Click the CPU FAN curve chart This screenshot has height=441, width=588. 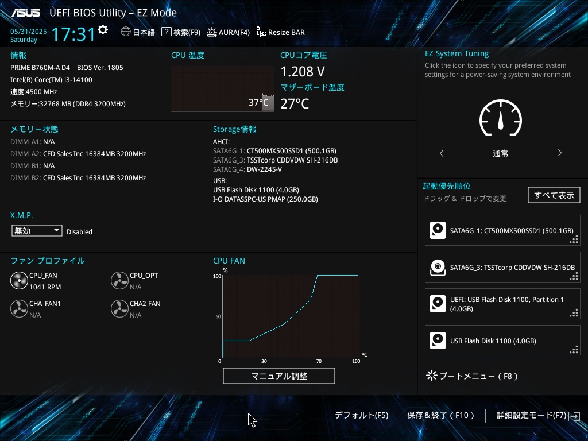[291, 316]
